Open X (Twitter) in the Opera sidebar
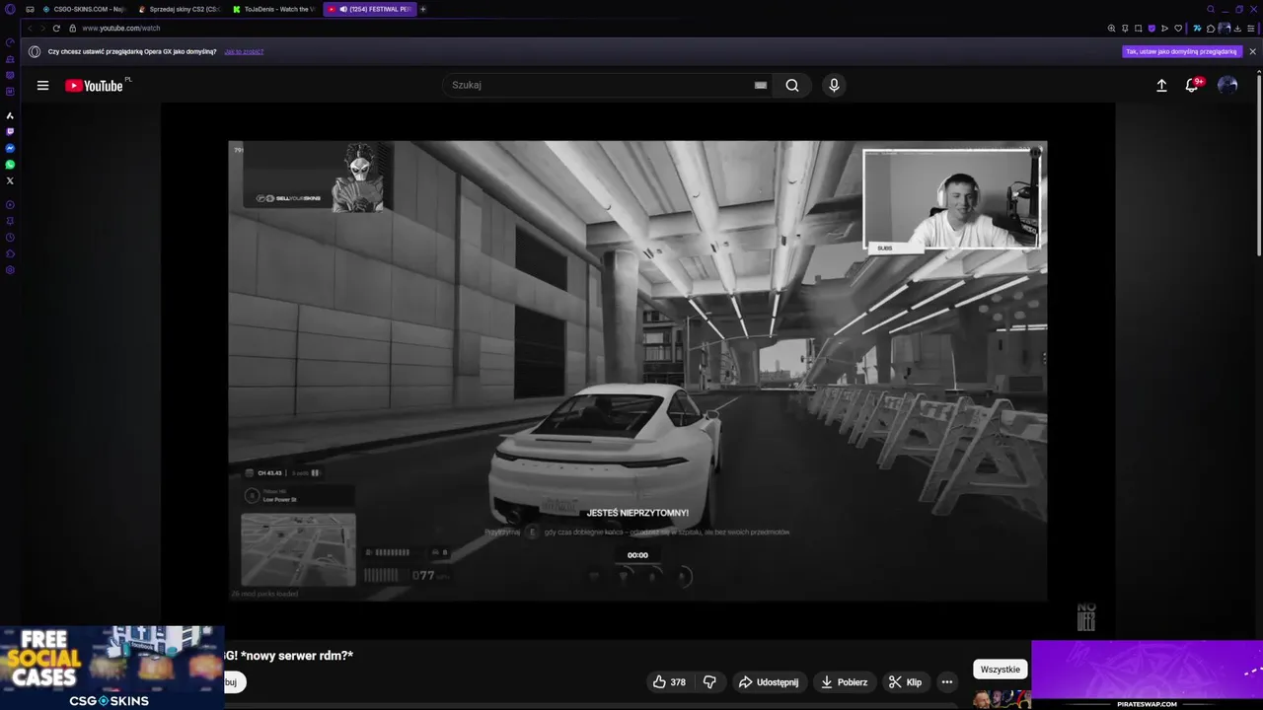This screenshot has width=1263, height=710. [10, 180]
